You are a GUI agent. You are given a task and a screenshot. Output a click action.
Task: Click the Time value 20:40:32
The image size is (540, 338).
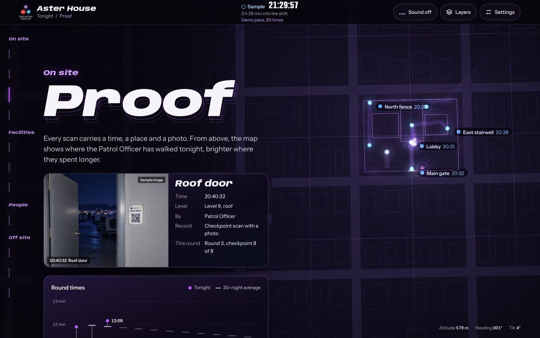pyautogui.click(x=215, y=196)
